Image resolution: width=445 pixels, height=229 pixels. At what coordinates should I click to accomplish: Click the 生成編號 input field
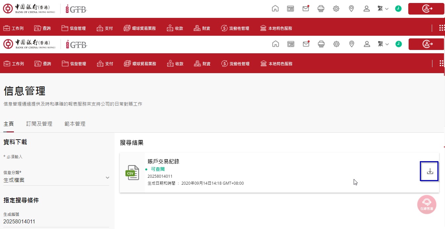(56, 222)
